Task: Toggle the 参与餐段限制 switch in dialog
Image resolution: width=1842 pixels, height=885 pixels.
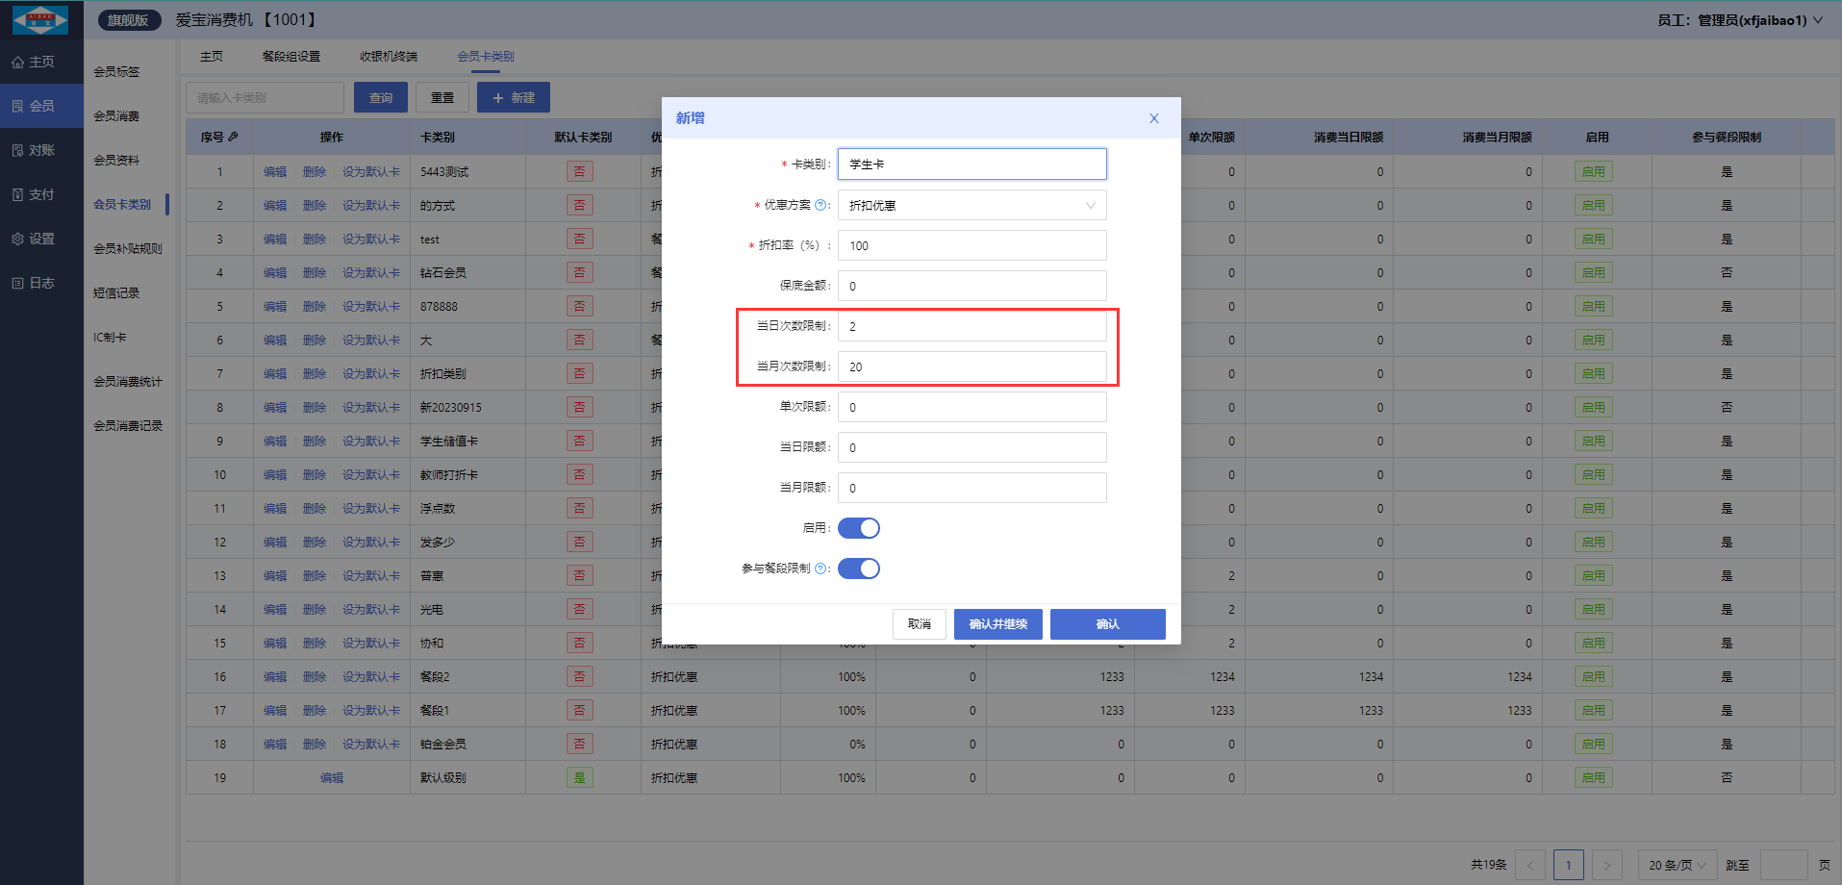Action: pos(859,569)
